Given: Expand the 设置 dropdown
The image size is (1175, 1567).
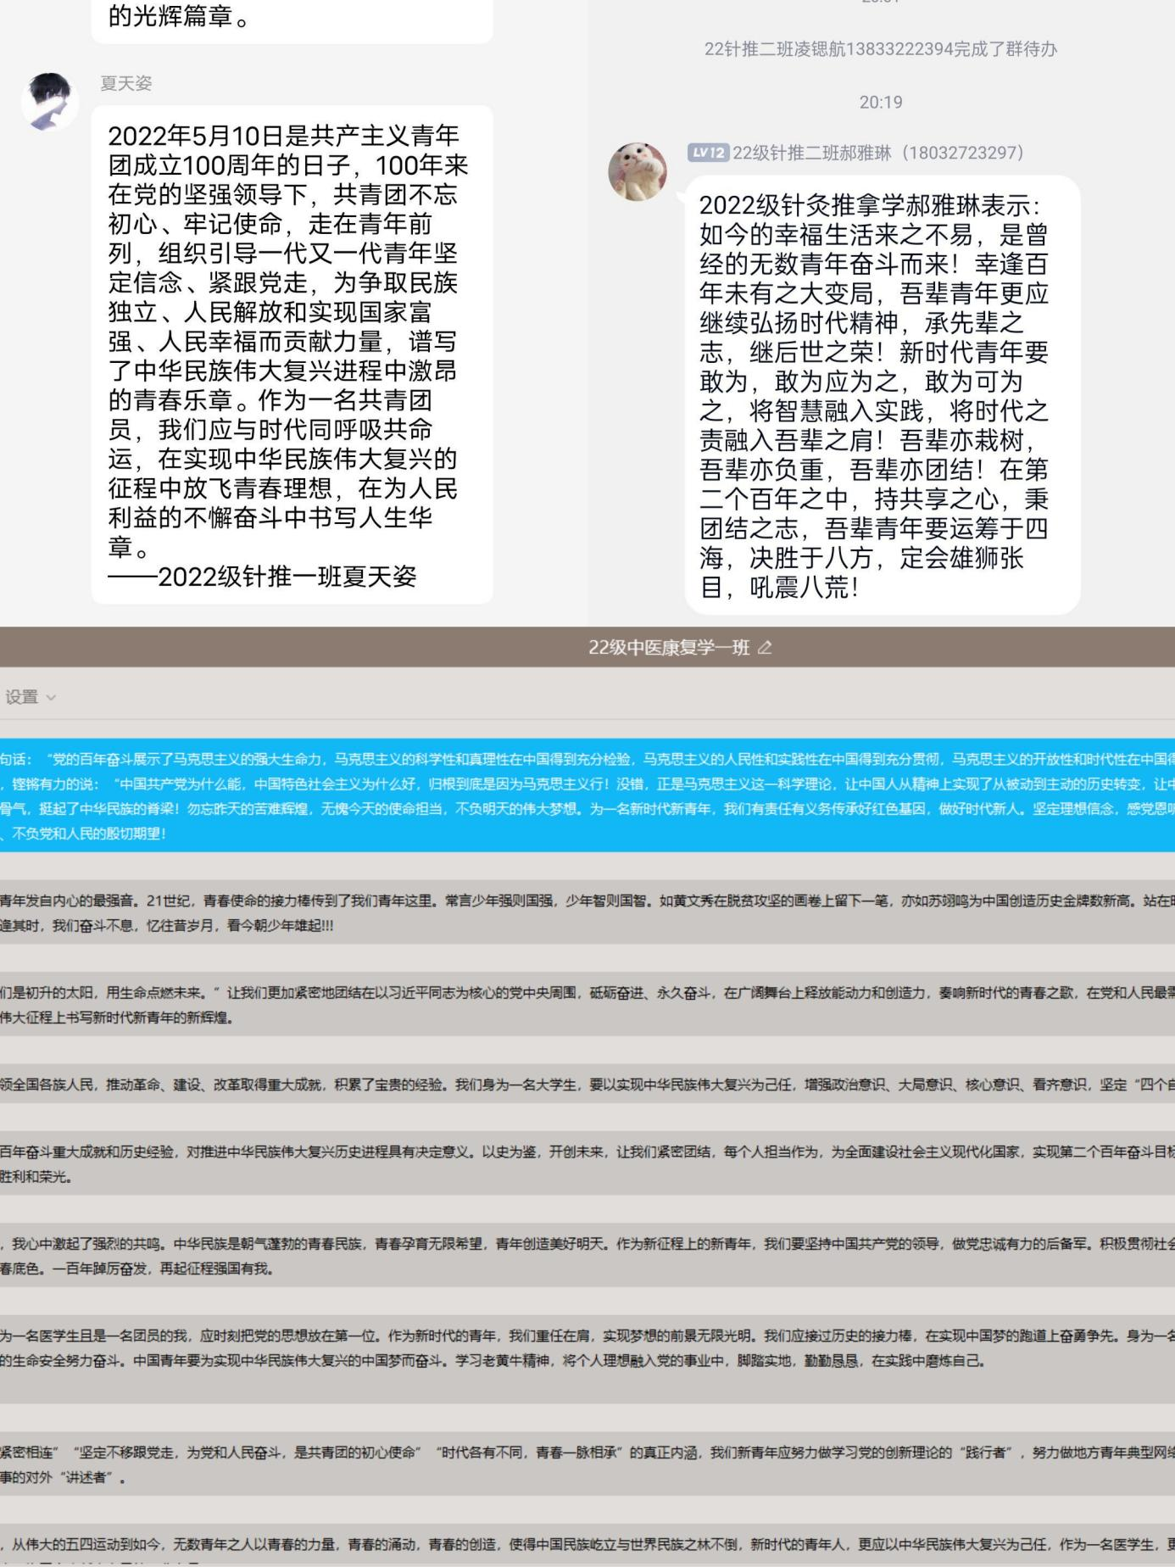Looking at the screenshot, I should [x=30, y=697].
